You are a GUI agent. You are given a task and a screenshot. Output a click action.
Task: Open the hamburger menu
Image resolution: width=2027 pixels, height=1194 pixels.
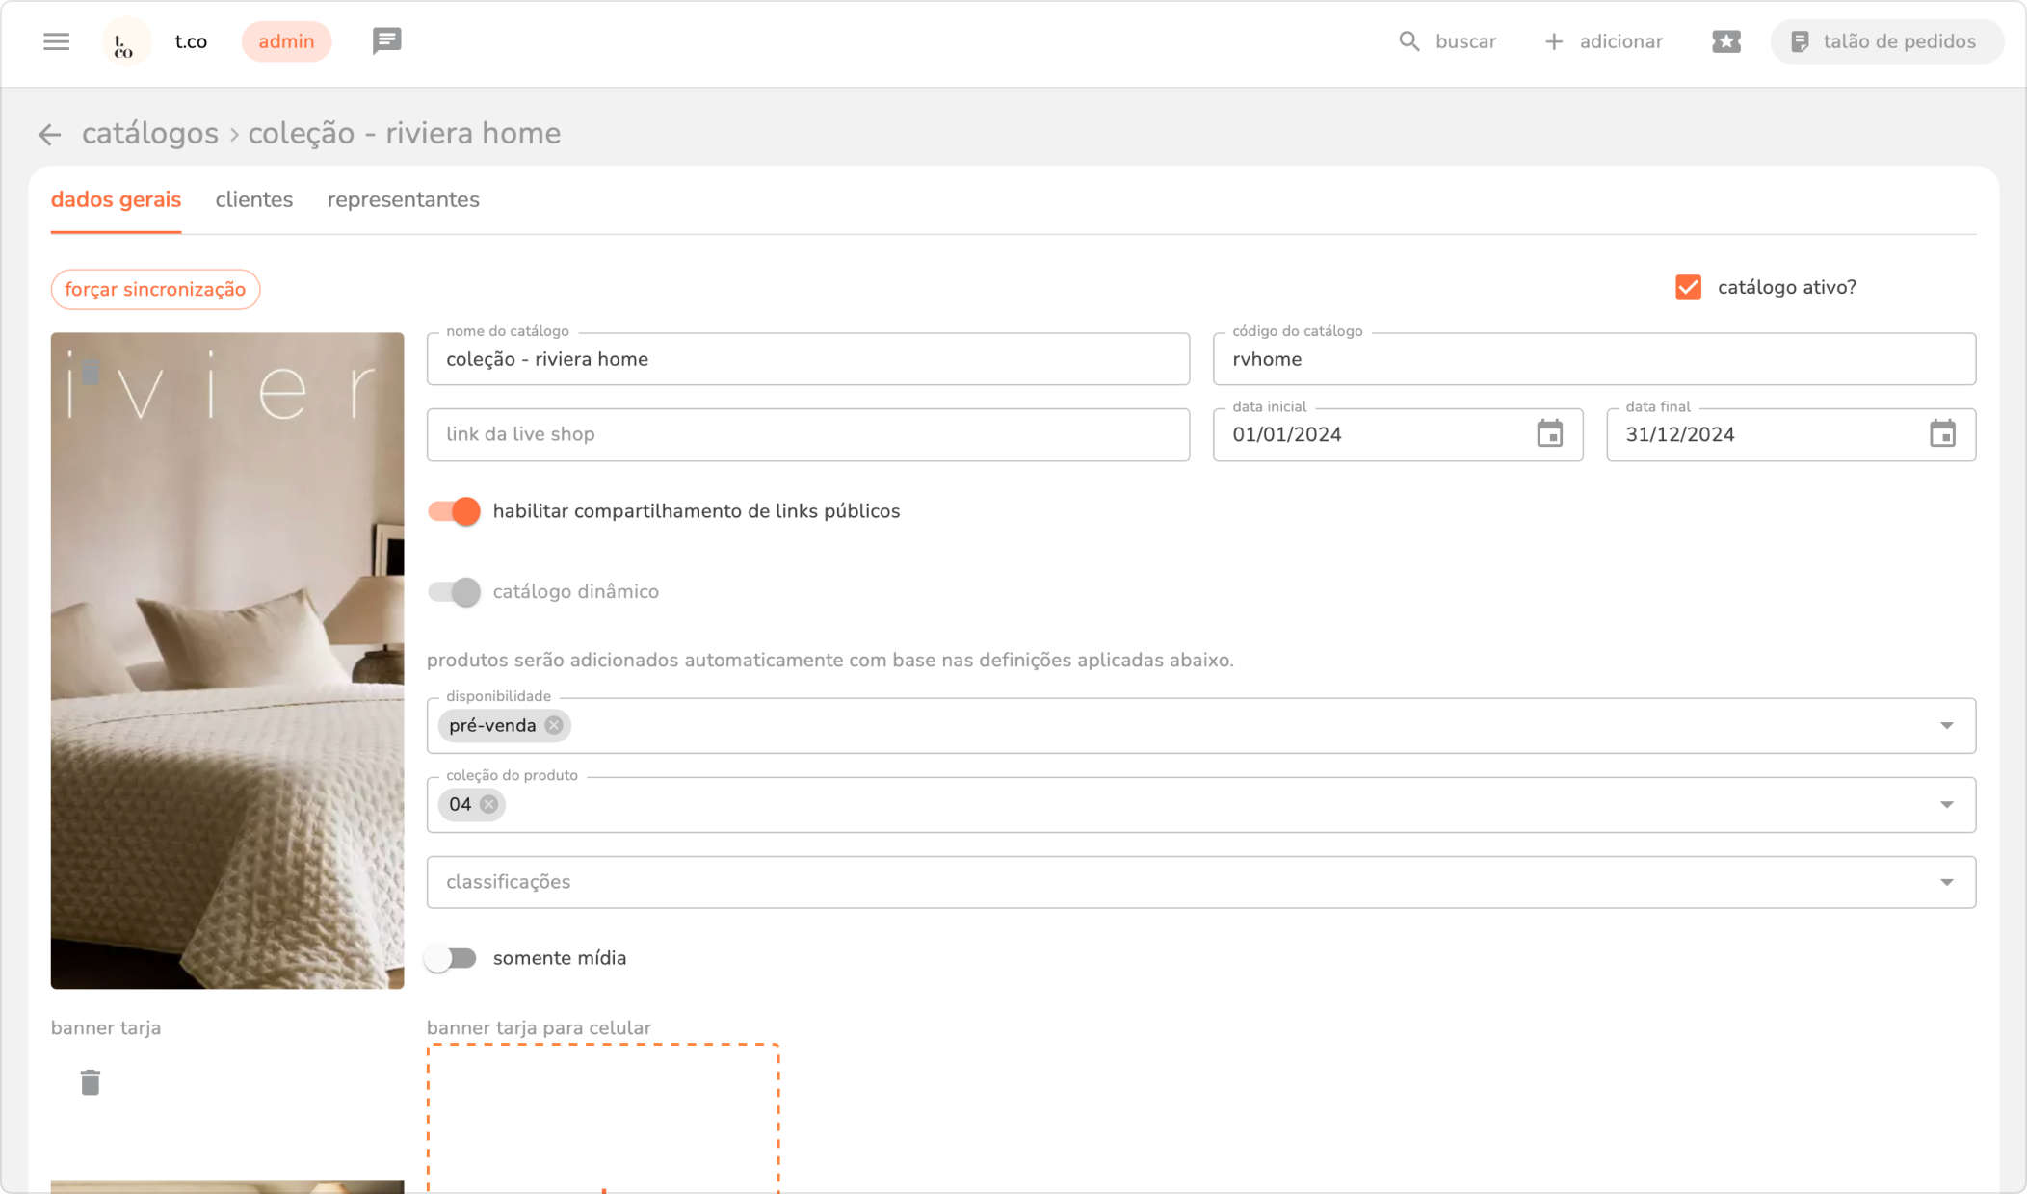pyautogui.click(x=56, y=41)
